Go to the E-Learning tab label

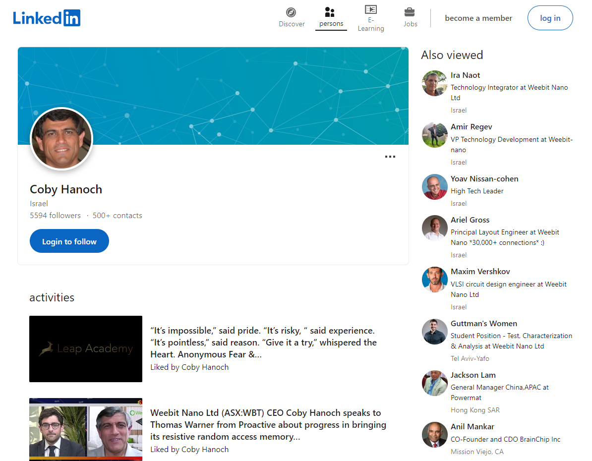[371, 24]
